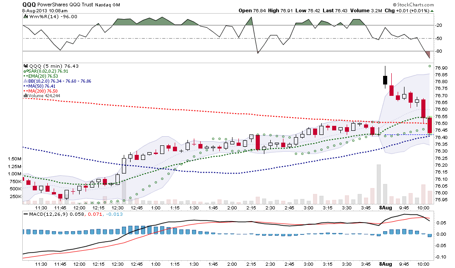The width and height of the screenshot is (455, 268).
Task: Click the EMA(20) 76.53 legend text
Action: pyautogui.click(x=43, y=76)
